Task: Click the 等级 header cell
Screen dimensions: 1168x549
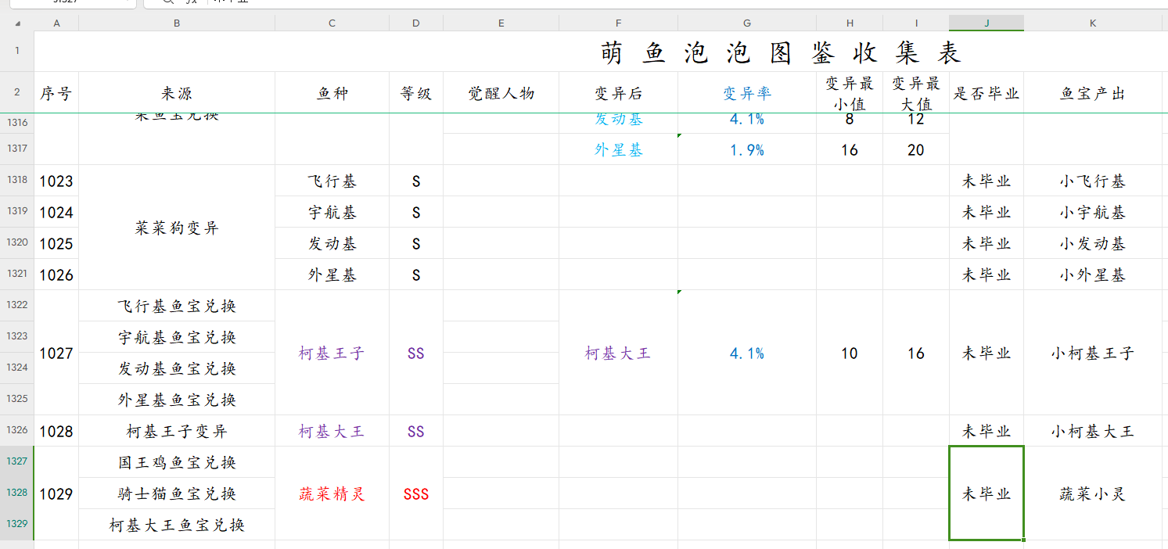Action: tap(416, 94)
